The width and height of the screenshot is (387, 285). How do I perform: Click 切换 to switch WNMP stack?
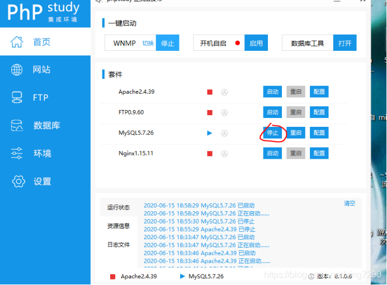pyautogui.click(x=148, y=44)
